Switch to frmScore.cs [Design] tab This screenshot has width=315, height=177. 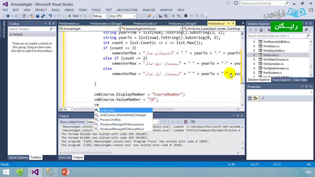click(183, 24)
